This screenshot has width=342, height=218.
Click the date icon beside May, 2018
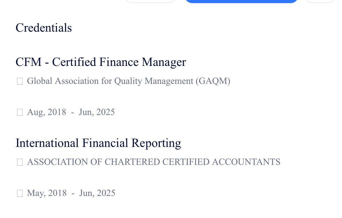click(x=20, y=194)
